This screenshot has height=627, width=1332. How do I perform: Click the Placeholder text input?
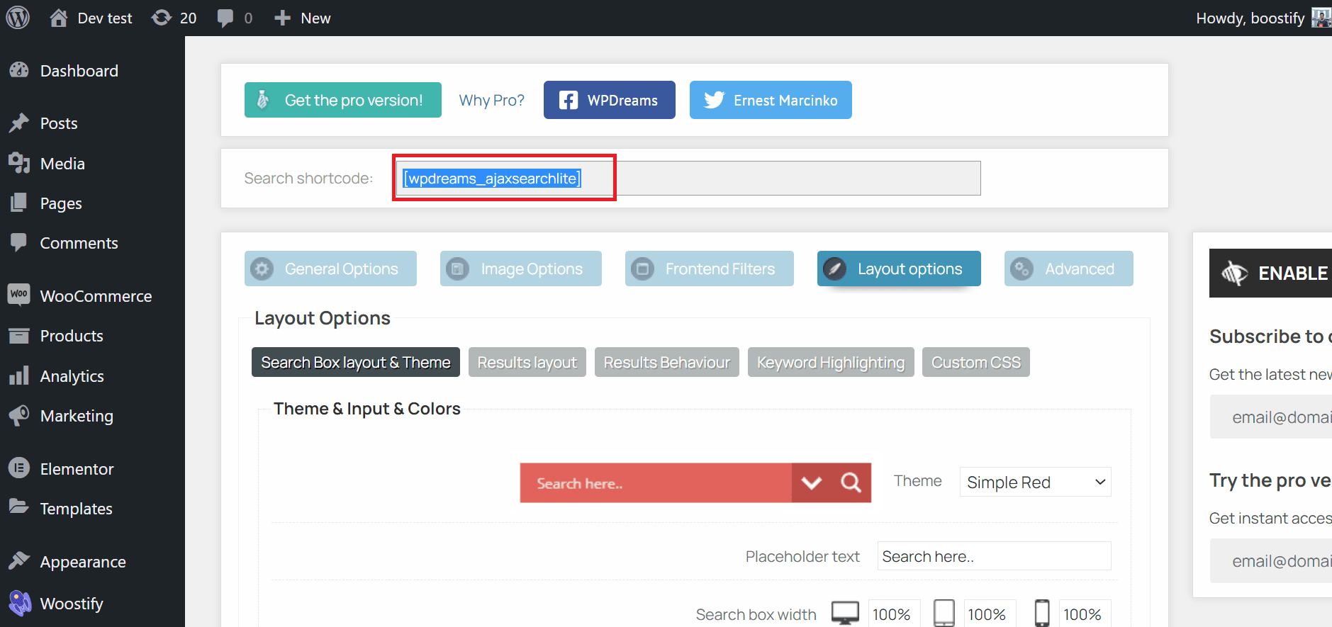tap(994, 556)
